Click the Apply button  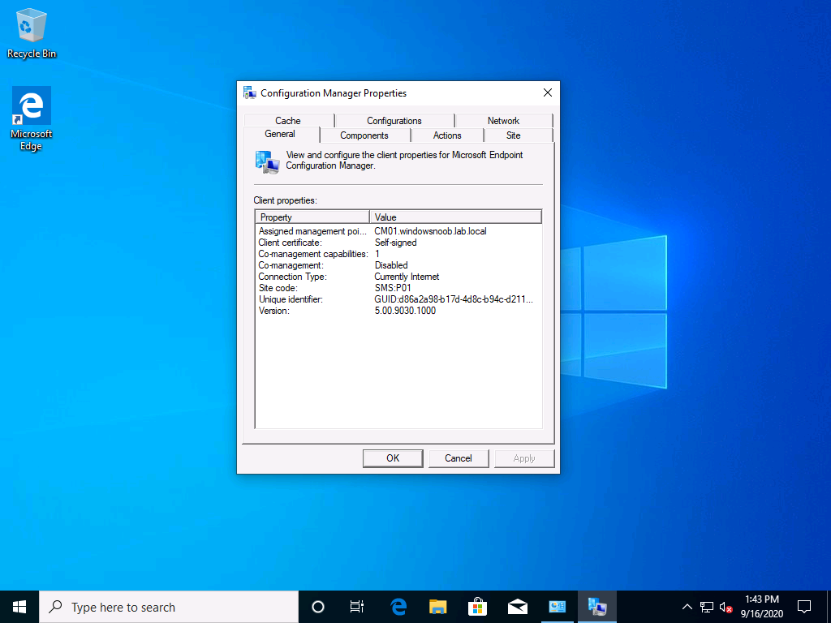(524, 458)
